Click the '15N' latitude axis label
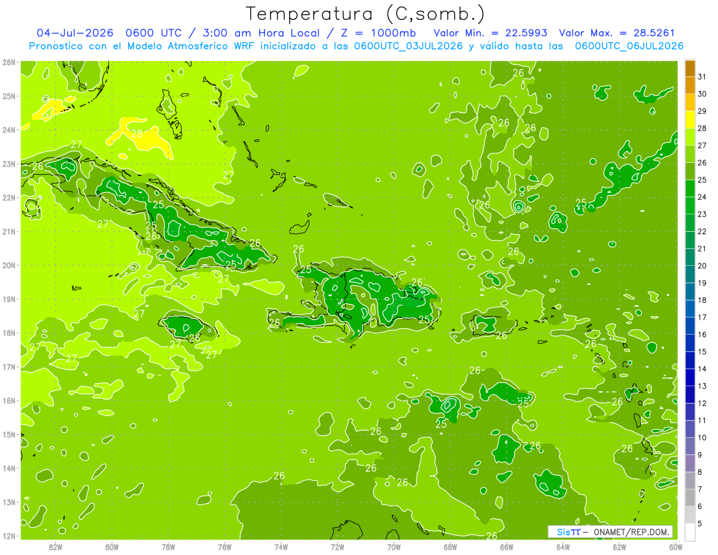Screen dimensions: 718x555 tap(9, 435)
